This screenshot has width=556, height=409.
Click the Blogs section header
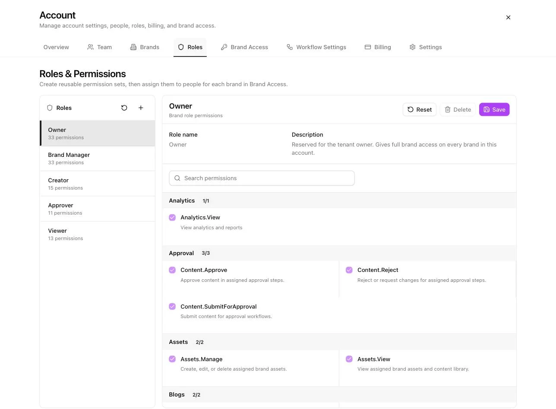[x=339, y=394]
